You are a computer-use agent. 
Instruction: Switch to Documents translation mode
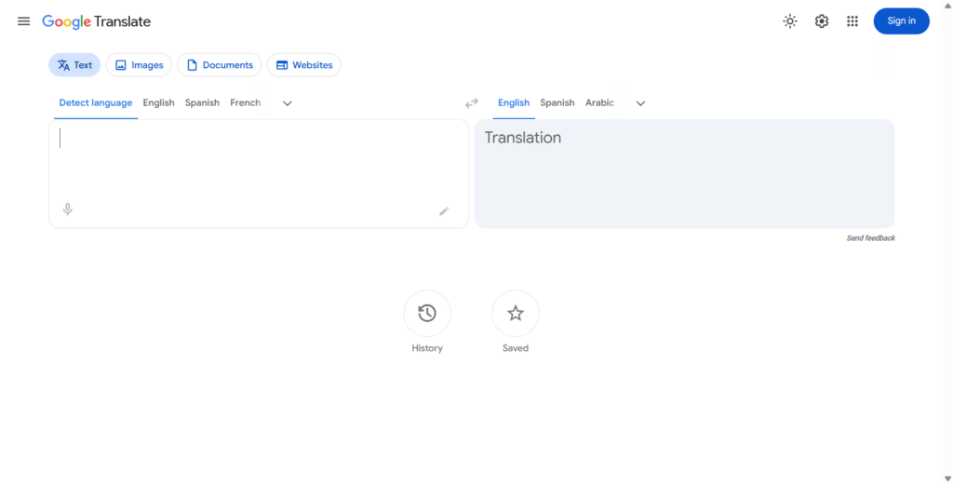coord(220,65)
